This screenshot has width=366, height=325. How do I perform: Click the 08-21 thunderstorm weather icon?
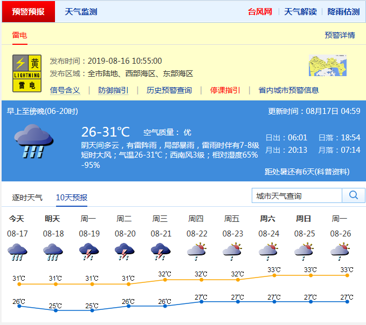161,252
